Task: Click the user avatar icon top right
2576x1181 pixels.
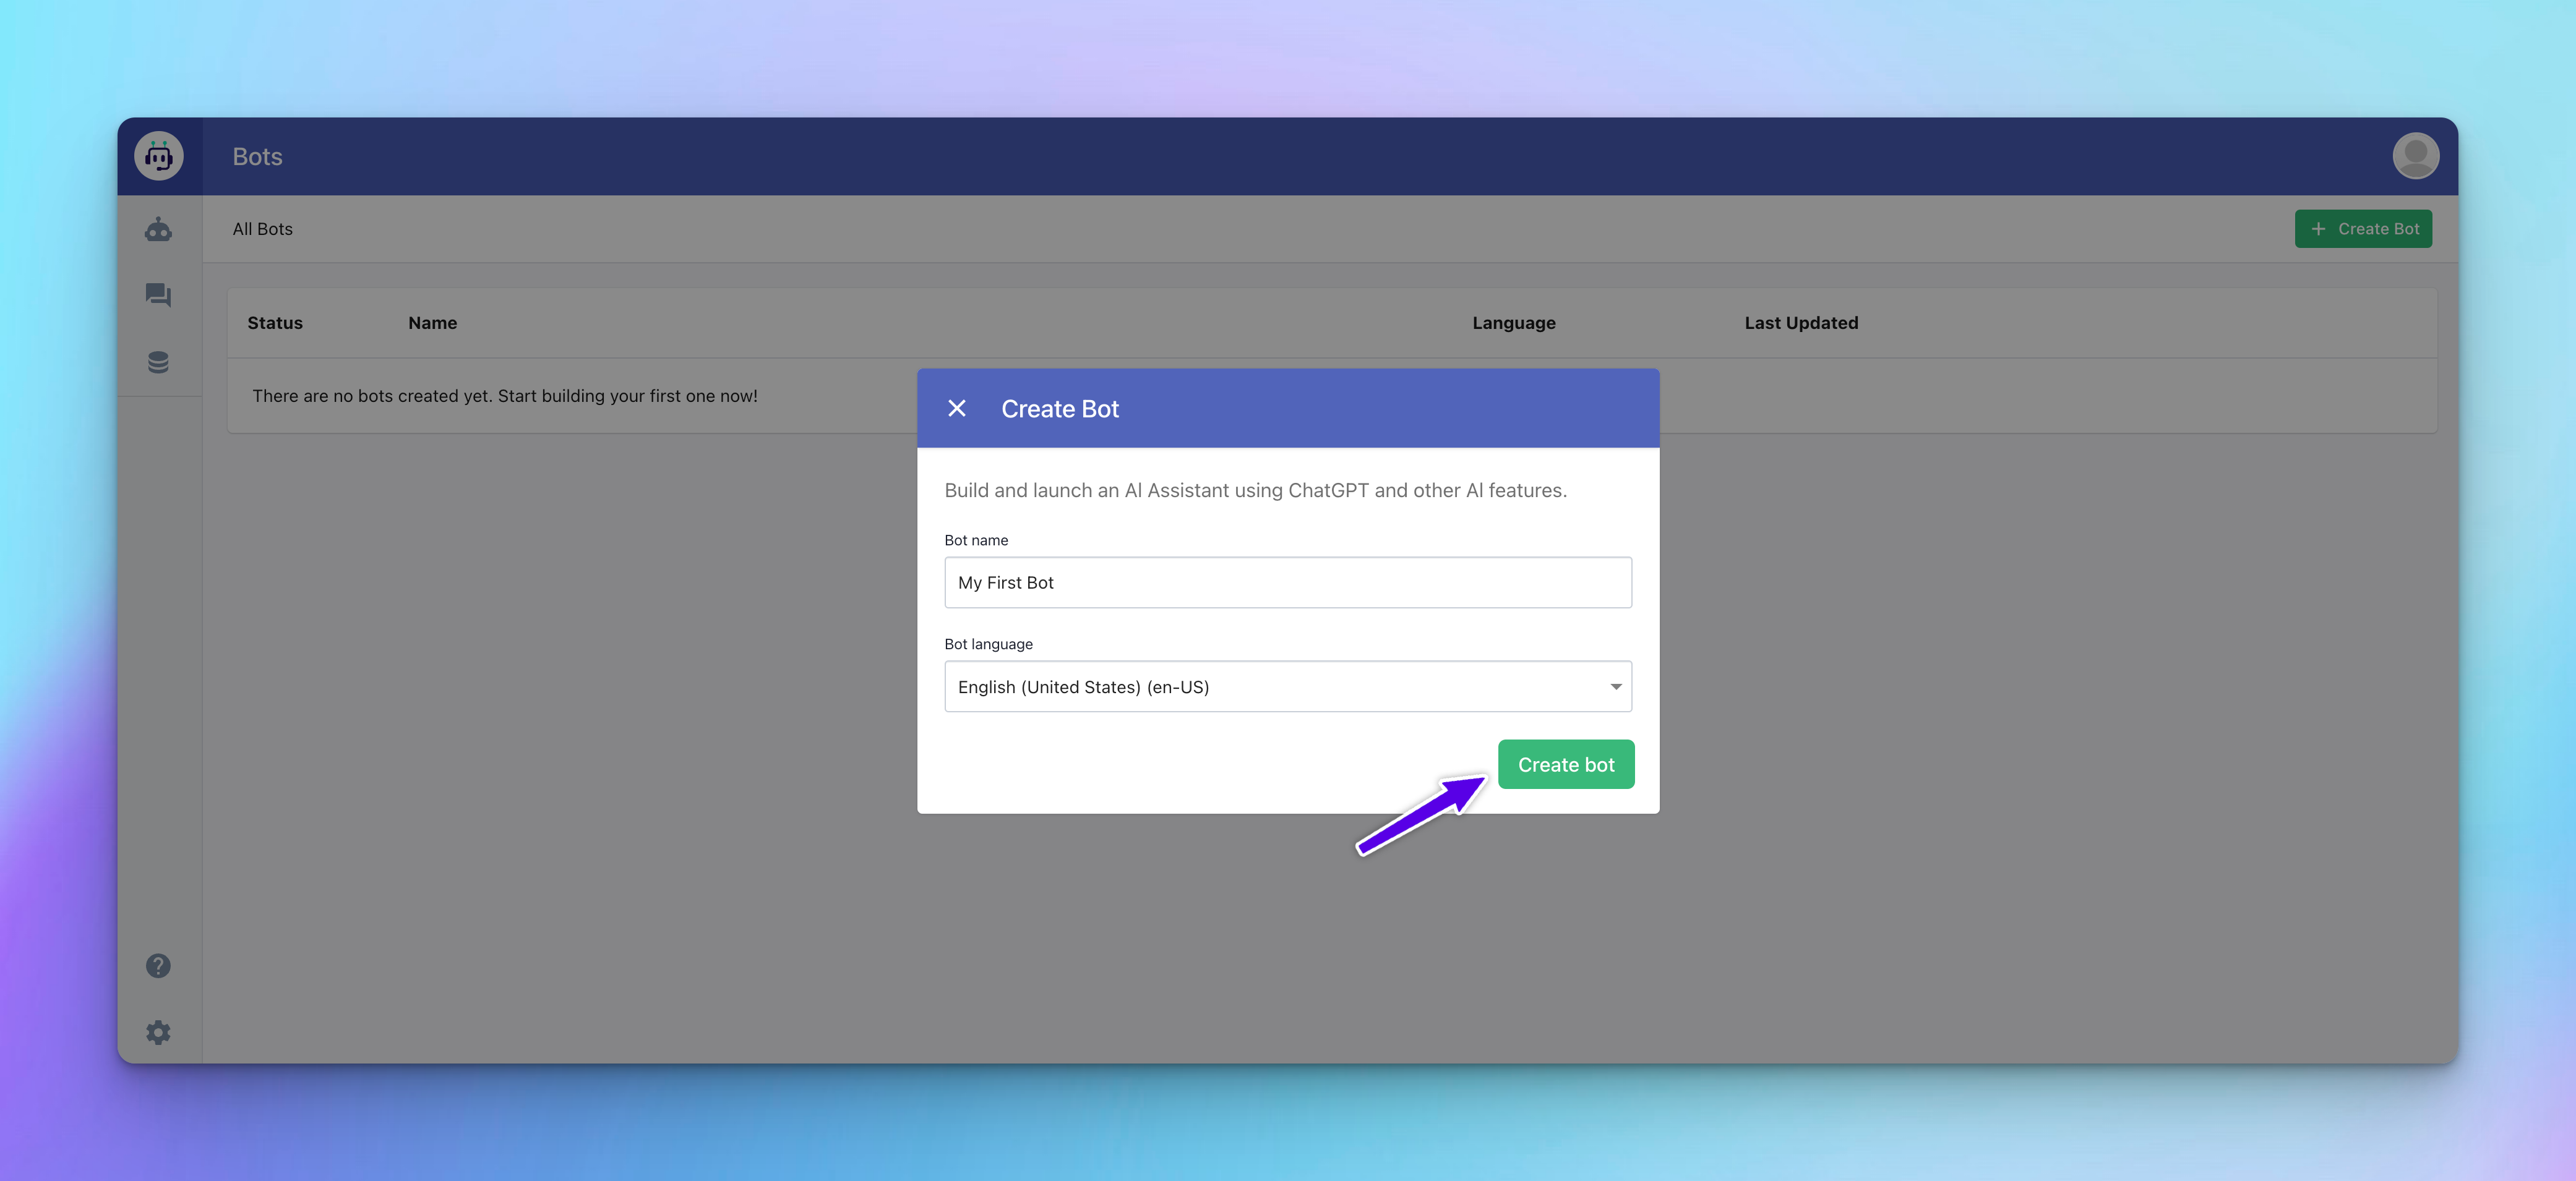Action: point(2415,155)
